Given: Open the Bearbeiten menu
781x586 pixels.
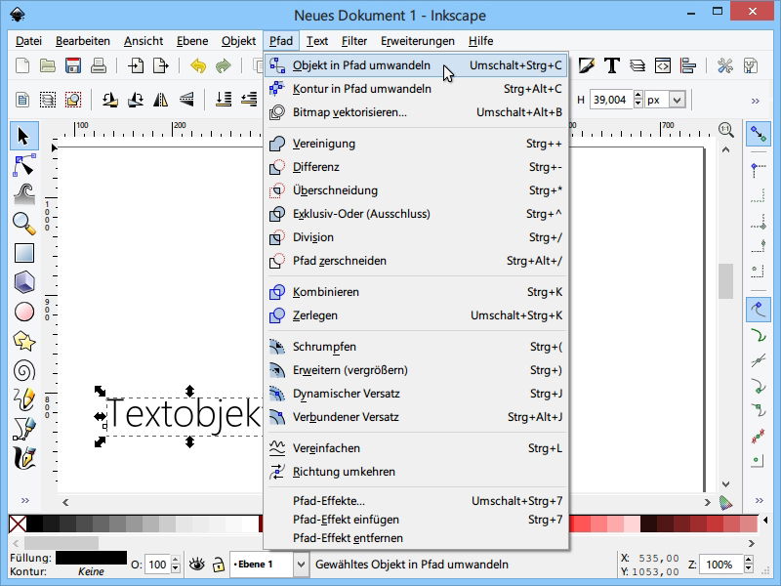Looking at the screenshot, I should pyautogui.click(x=83, y=41).
